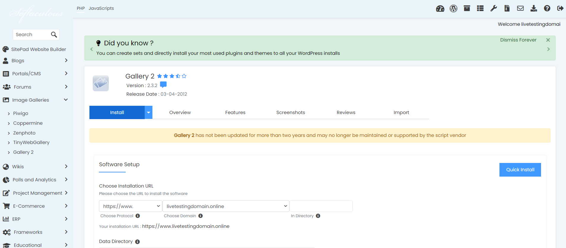Open the zip backups file icon
This screenshot has width=566, height=248.
coord(507,8)
